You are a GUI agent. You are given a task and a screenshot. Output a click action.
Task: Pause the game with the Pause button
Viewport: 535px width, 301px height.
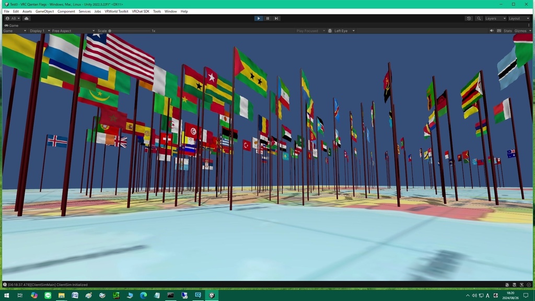tap(267, 18)
